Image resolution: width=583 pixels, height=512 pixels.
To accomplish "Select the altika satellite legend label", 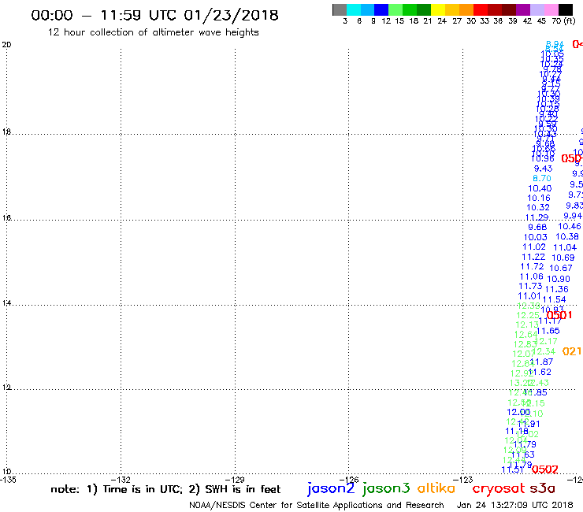I will click(436, 488).
